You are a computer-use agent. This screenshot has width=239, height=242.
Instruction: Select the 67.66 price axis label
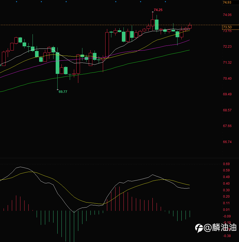pyautogui.click(x=227, y=126)
